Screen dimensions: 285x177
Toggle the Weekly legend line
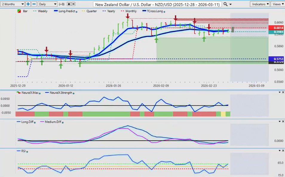pyautogui.click(x=40, y=11)
